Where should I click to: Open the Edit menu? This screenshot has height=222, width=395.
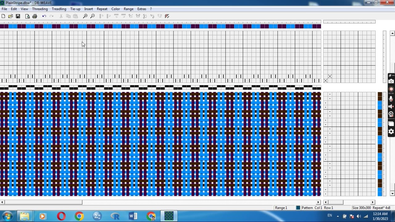tap(14, 9)
